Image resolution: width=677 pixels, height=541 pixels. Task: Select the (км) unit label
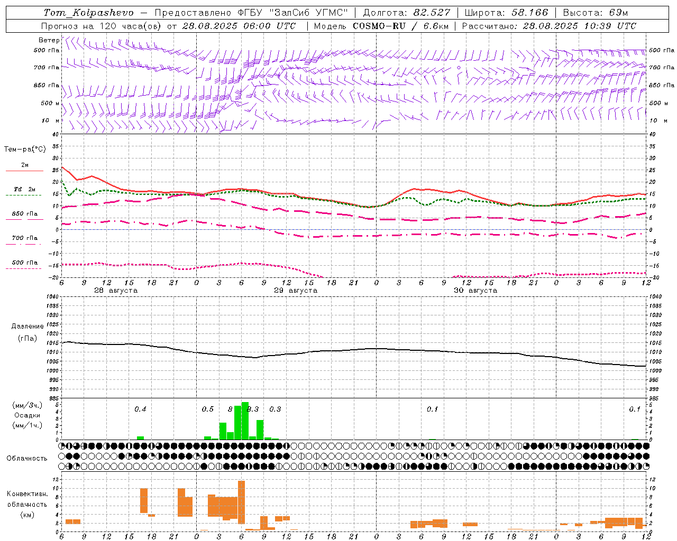(28, 515)
